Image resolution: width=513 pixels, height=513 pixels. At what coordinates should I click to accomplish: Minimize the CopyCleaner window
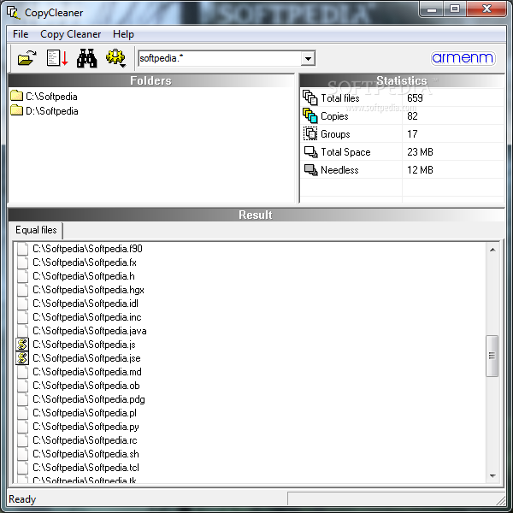(x=432, y=9)
